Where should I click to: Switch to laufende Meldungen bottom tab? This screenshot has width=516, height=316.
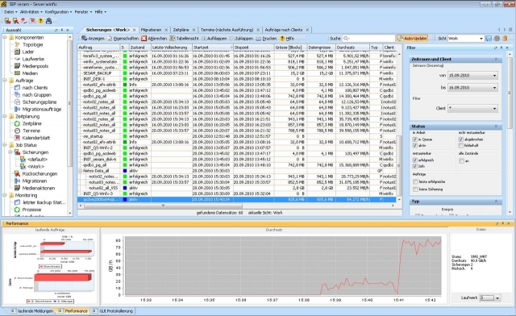point(32,311)
